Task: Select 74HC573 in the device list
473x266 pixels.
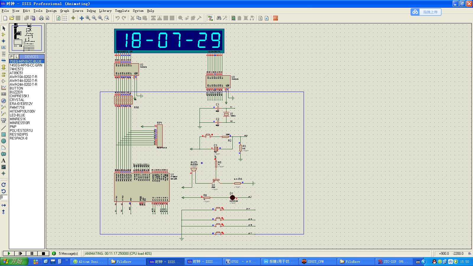Action: tap(17, 69)
